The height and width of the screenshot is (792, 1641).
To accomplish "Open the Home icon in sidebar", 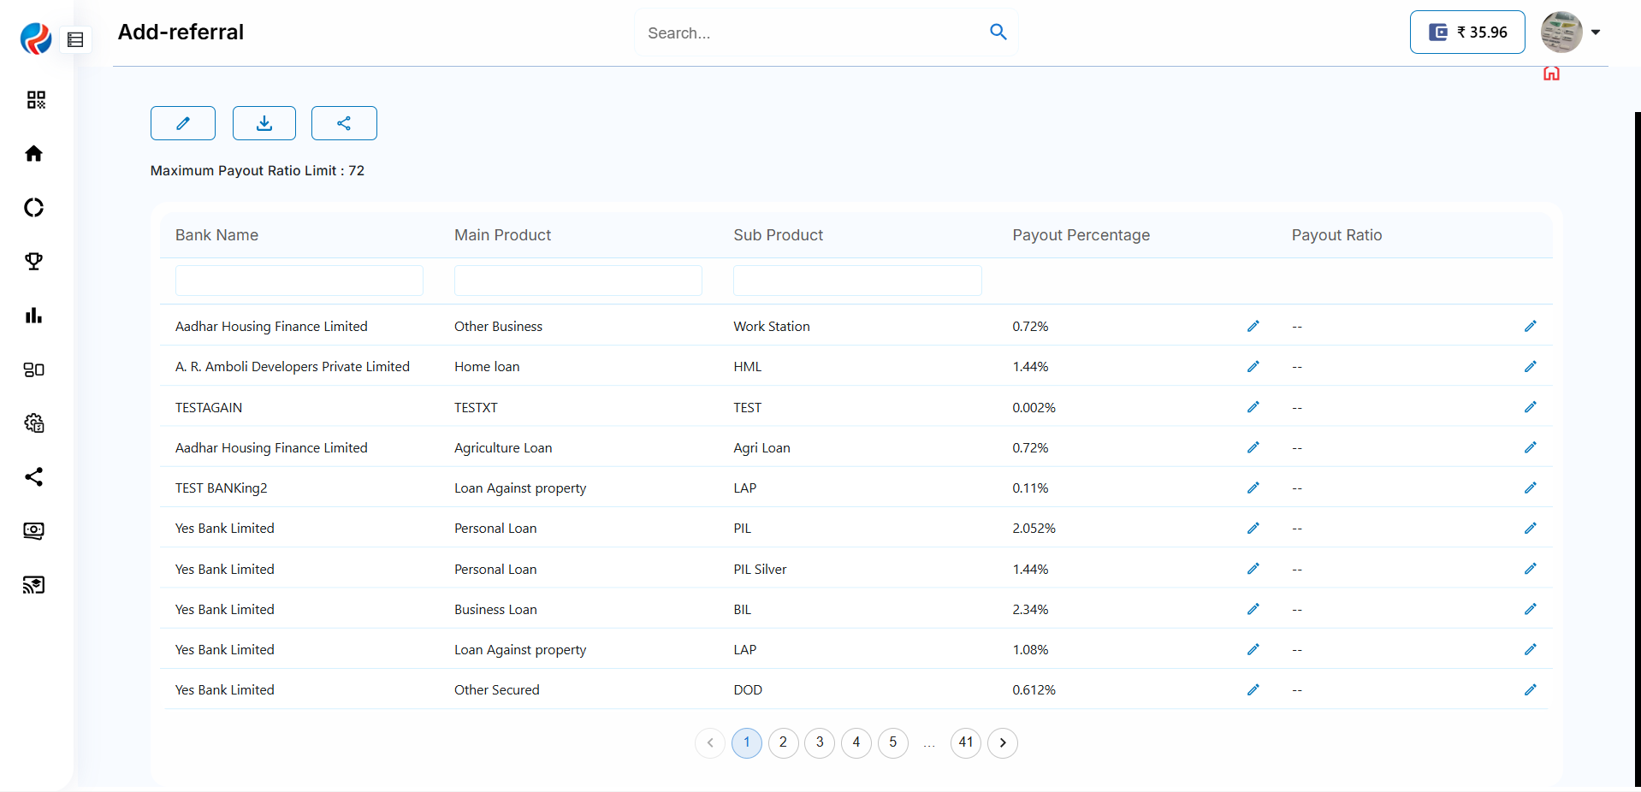I will [34, 154].
